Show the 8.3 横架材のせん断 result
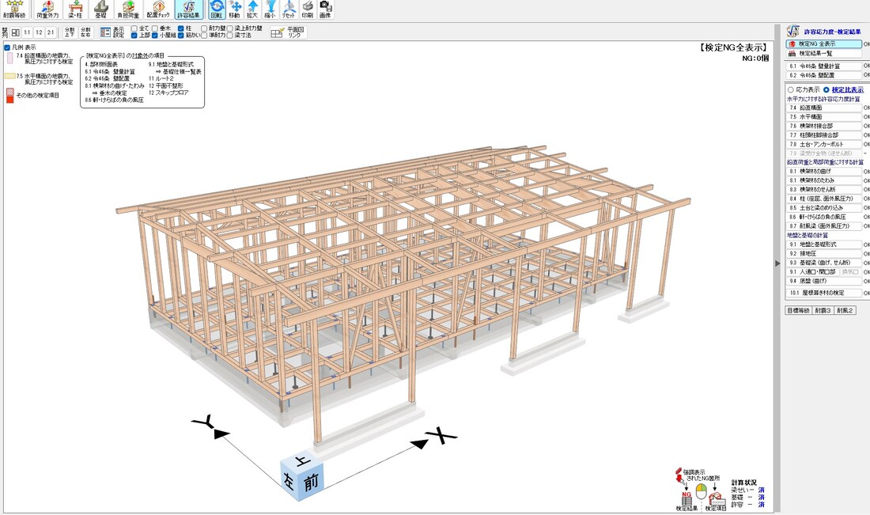Screen dimensions: 870x515 (824, 189)
